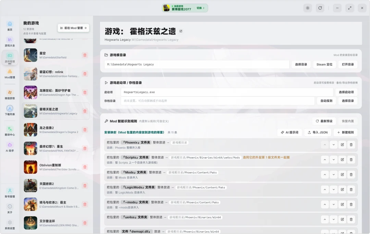Viewport: 370px width, 234px height.
Task: Move the Phoenix rule down
Action: pyautogui.click(x=334, y=145)
